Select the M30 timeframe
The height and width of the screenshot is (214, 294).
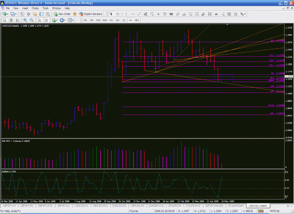(x=105, y=20)
